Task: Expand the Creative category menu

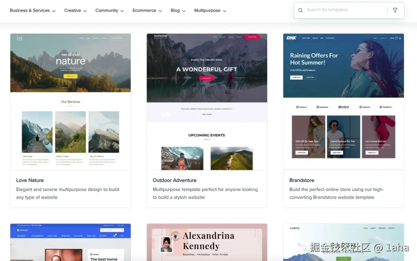Action: pyautogui.click(x=75, y=11)
